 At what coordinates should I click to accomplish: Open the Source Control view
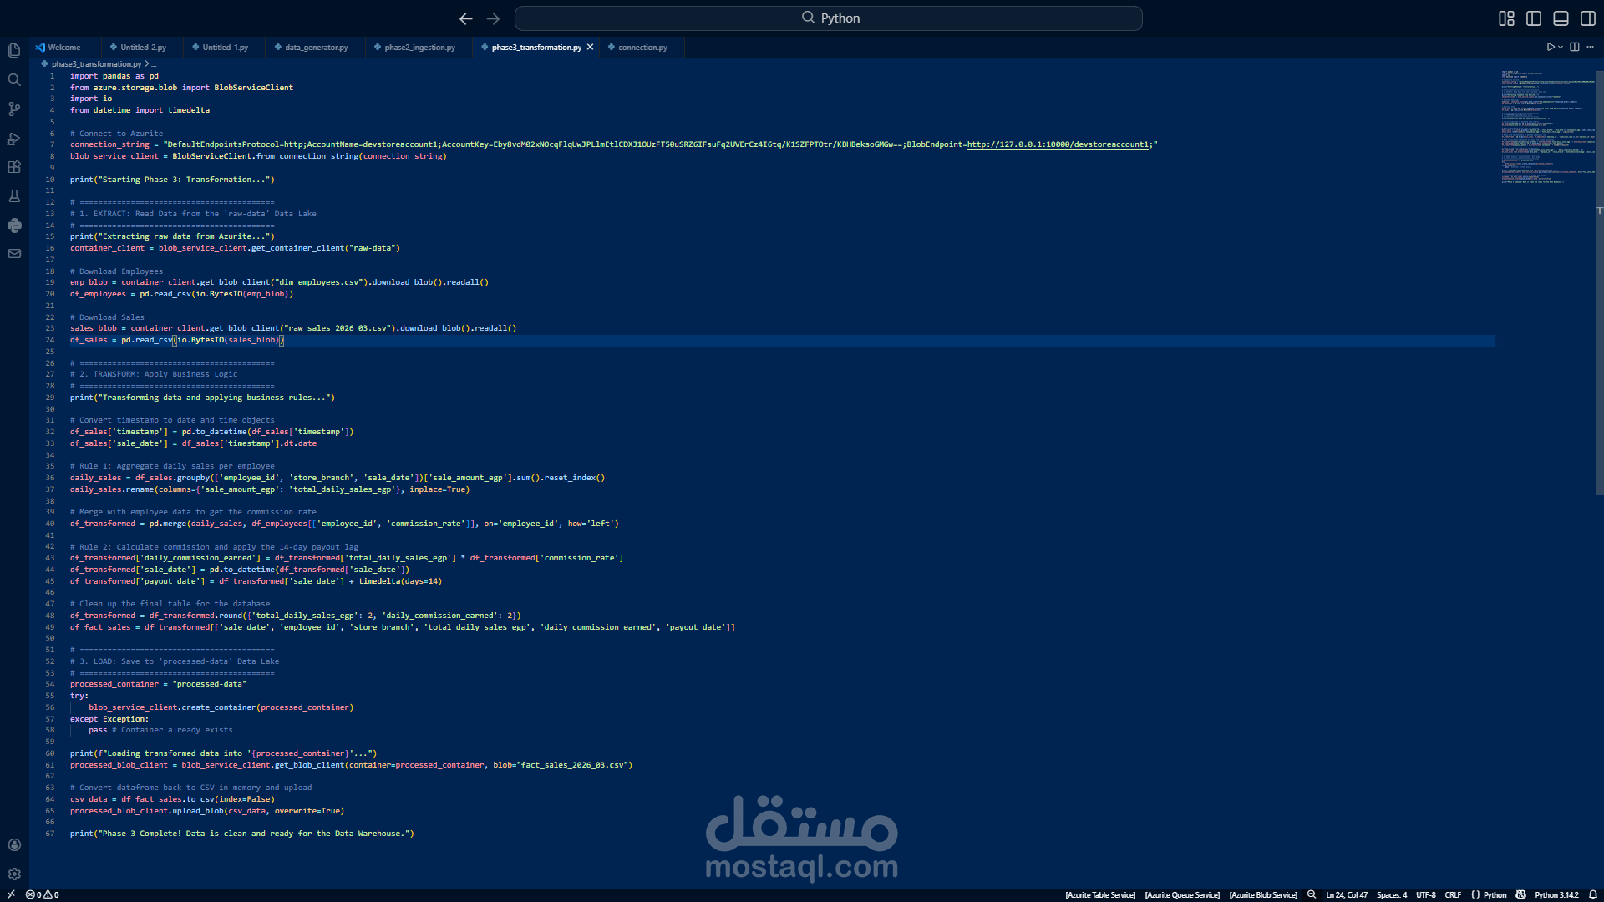pos(14,109)
